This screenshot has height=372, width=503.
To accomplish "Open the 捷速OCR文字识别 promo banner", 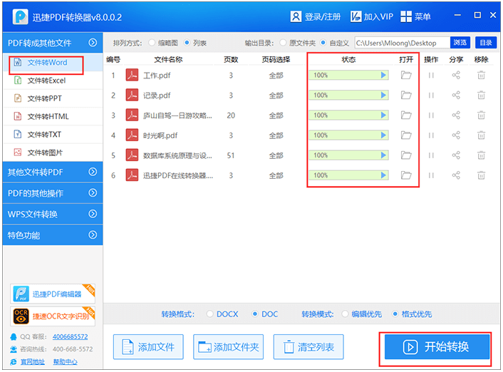I will [53, 316].
